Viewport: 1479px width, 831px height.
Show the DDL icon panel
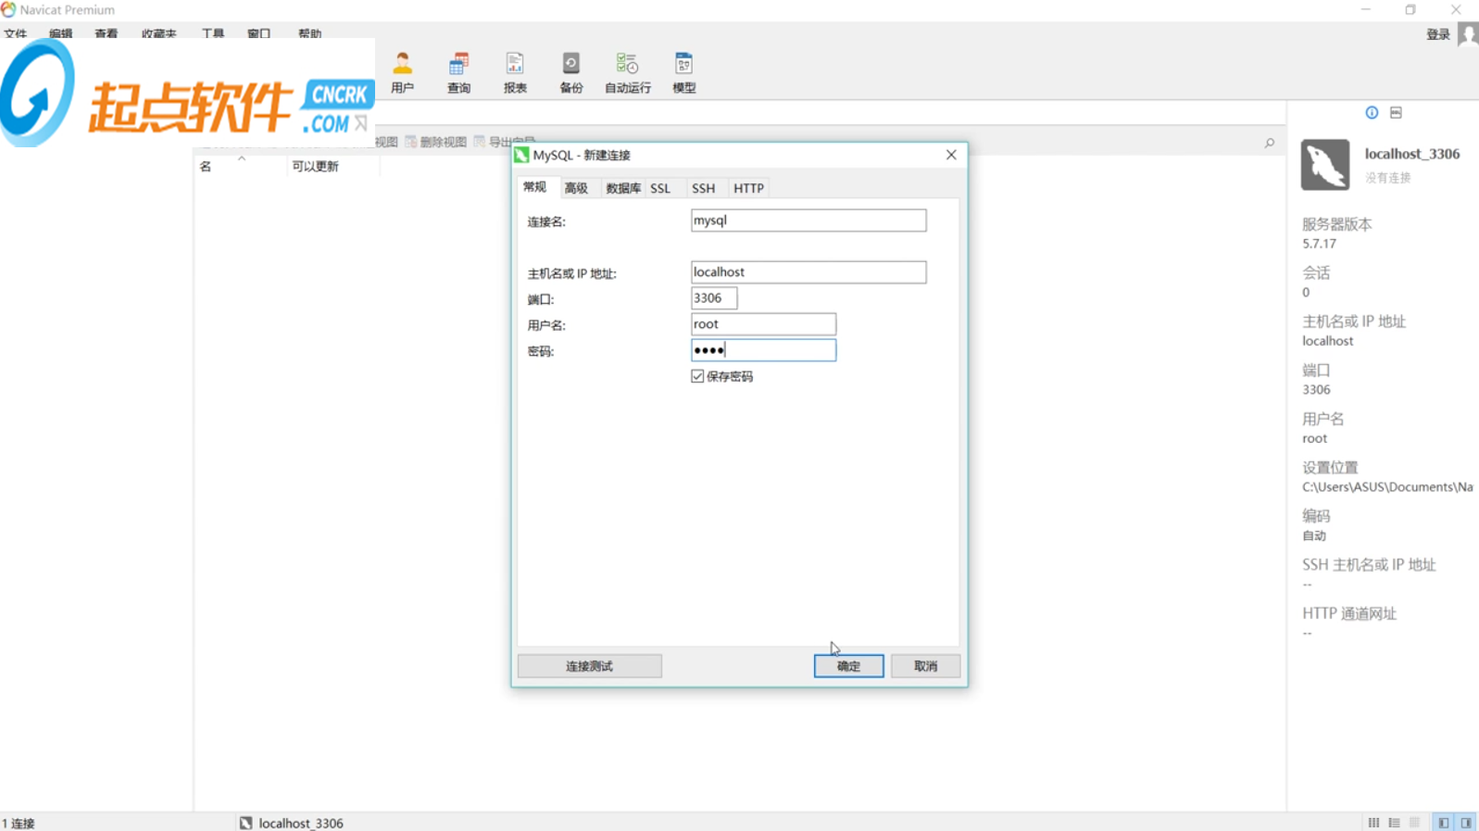pos(1396,113)
